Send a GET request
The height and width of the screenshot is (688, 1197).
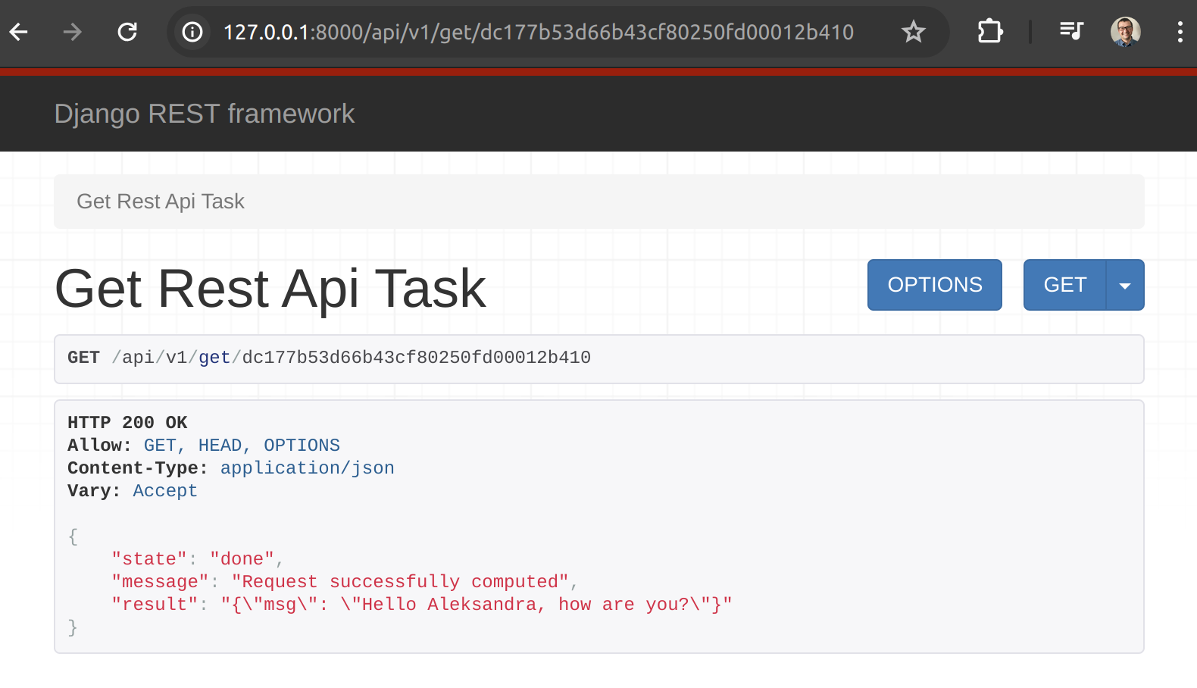pyautogui.click(x=1065, y=285)
